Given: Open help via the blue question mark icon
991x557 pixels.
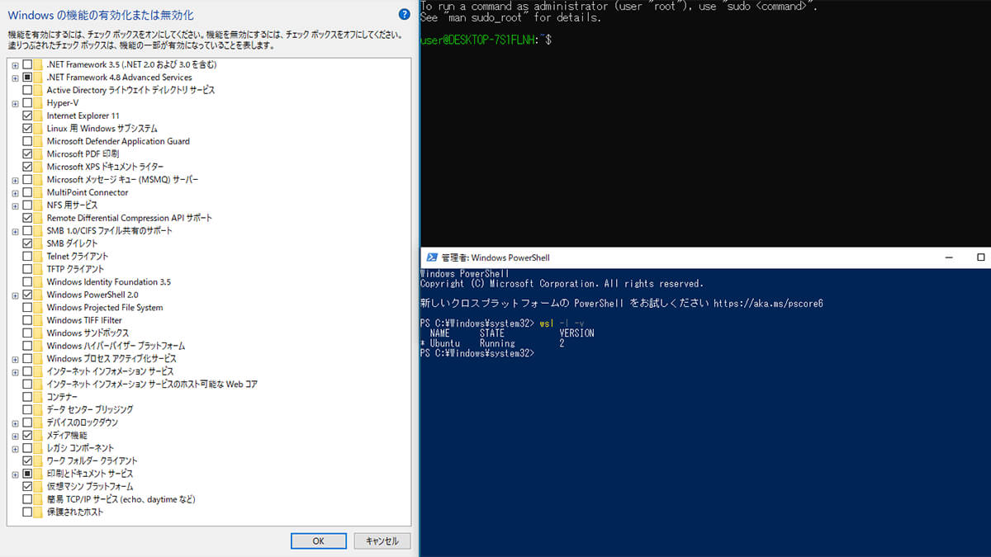Looking at the screenshot, I should 404,14.
